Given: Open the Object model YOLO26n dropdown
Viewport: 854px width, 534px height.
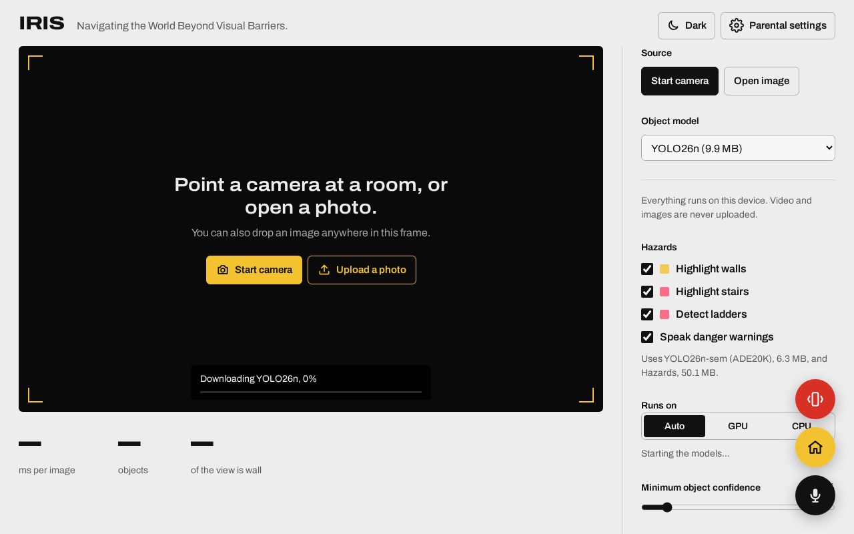Looking at the screenshot, I should [x=738, y=148].
